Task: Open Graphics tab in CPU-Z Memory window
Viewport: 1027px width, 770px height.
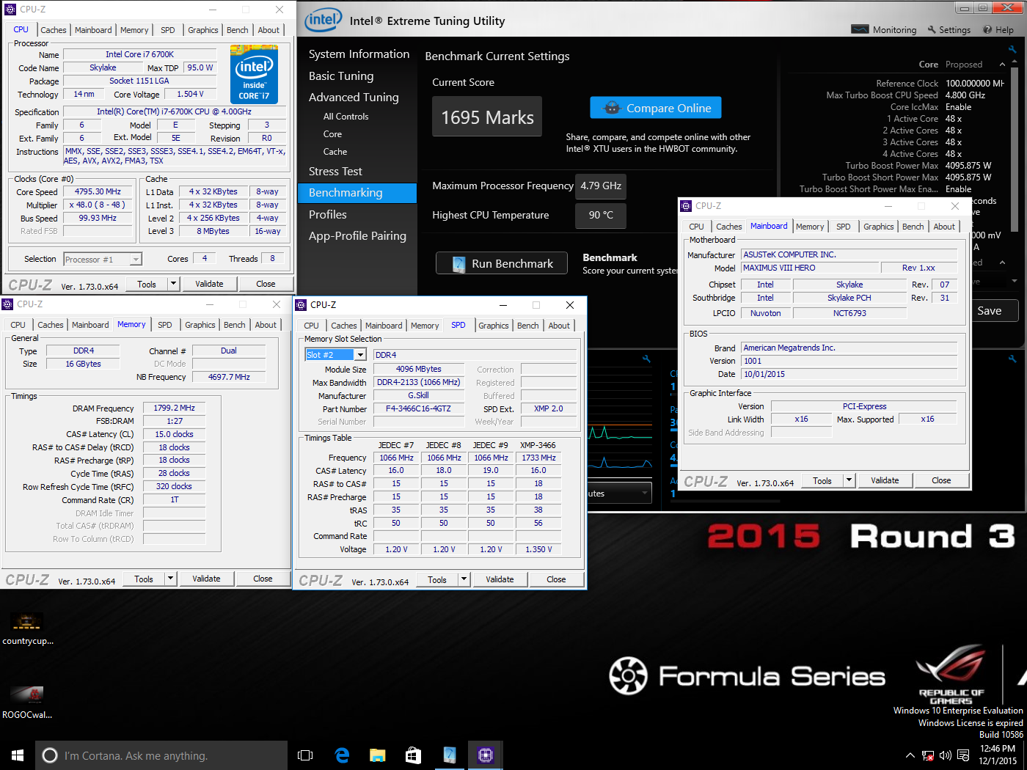Action: click(x=200, y=325)
